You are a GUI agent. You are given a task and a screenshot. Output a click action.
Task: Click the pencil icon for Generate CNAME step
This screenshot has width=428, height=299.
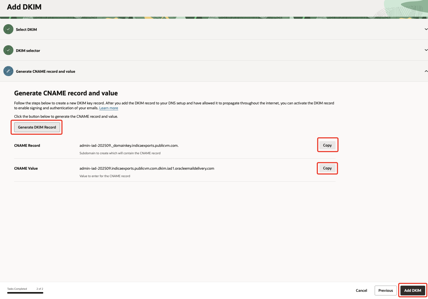(8, 71)
